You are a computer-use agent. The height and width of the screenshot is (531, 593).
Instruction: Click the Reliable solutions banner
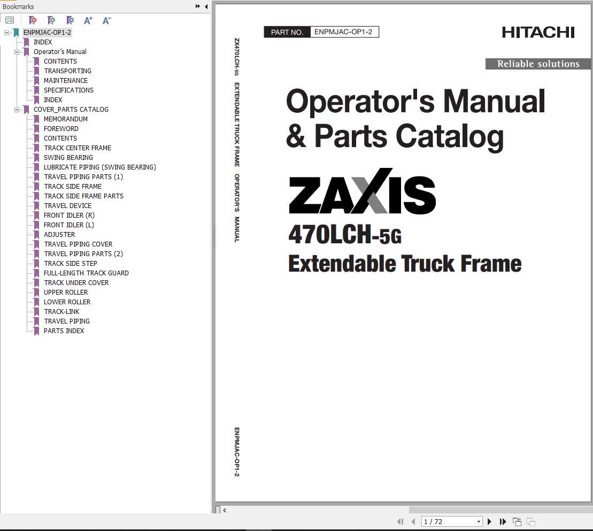click(x=538, y=64)
